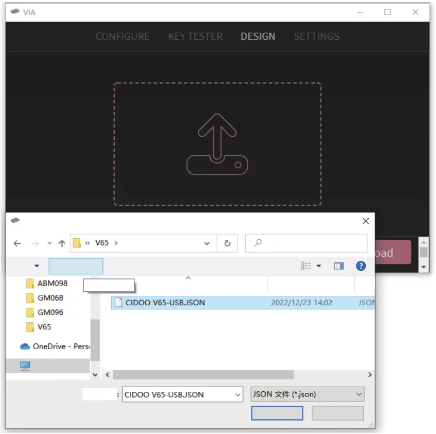Refresh the V65 folder view

[x=227, y=243]
